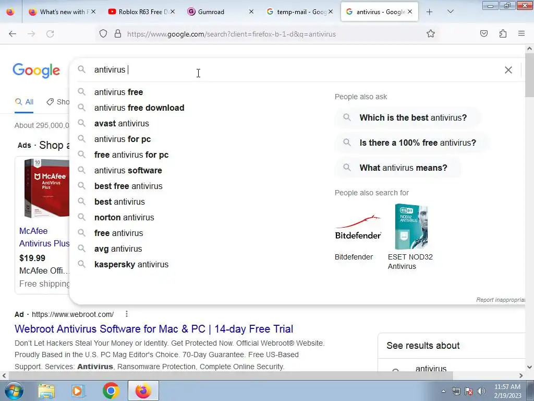The image size is (534, 401).
Task: Click 'Which is the best antivirus?' question
Action: click(408, 117)
